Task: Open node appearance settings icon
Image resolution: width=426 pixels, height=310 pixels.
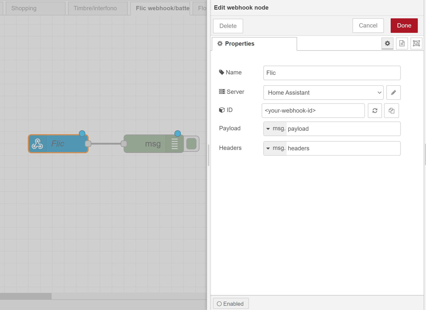Action: tap(416, 43)
